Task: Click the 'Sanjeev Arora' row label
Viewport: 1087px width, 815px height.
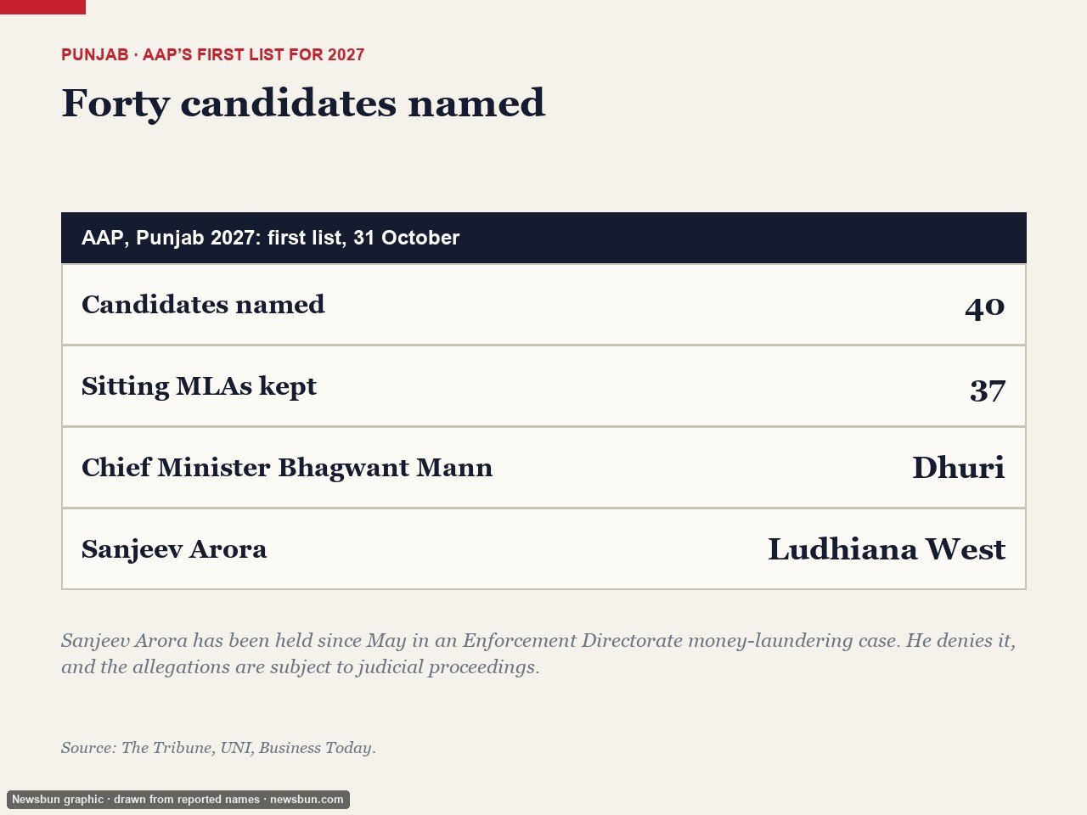Action: pyautogui.click(x=174, y=549)
